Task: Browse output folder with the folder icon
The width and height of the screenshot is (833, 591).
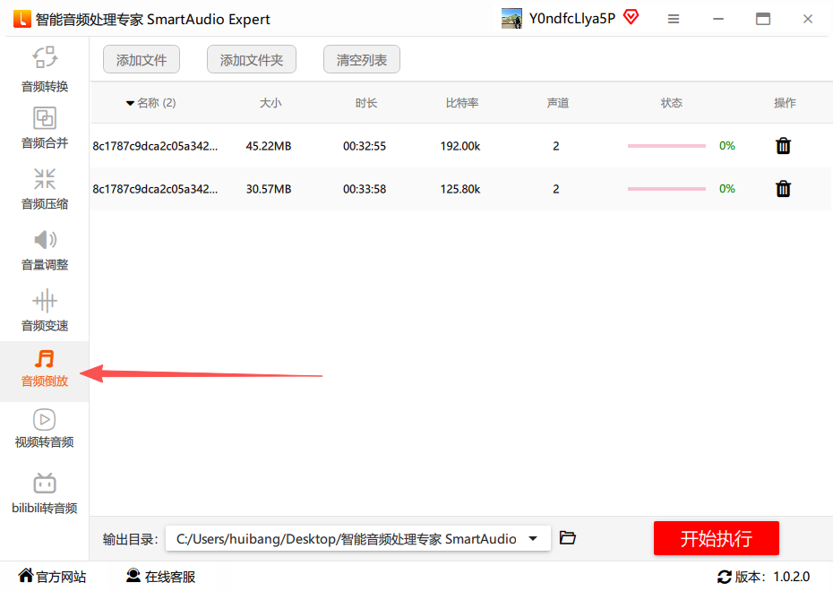Action: [x=567, y=538]
